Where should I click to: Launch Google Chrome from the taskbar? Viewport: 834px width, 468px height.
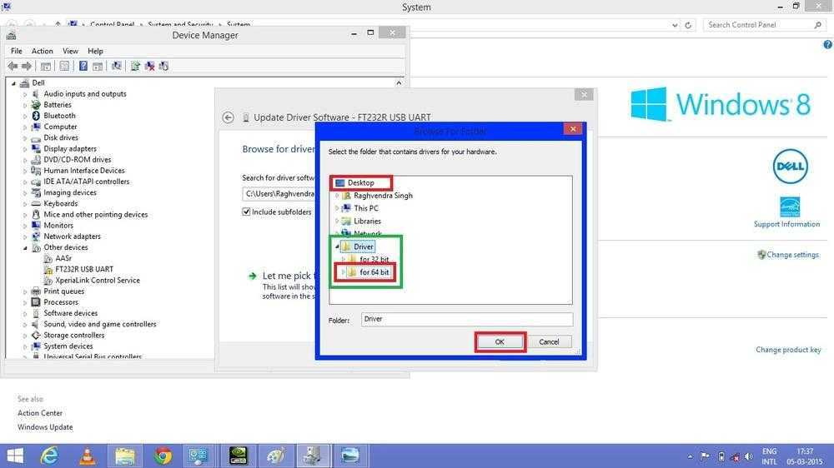(163, 456)
